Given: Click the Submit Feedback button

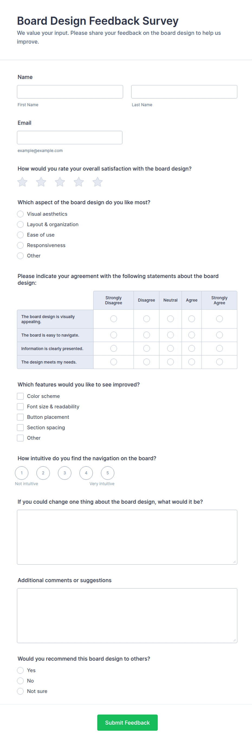Looking at the screenshot, I should coord(127,723).
